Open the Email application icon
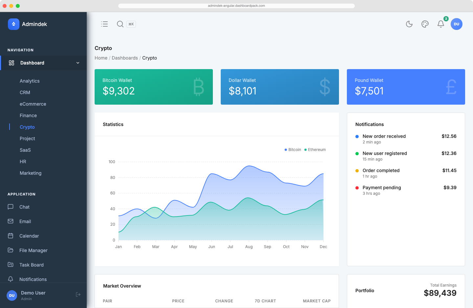The width and height of the screenshot is (473, 308). click(10, 221)
